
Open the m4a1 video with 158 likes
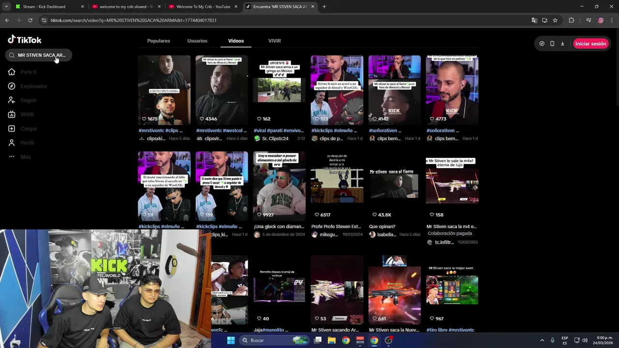click(x=452, y=187)
